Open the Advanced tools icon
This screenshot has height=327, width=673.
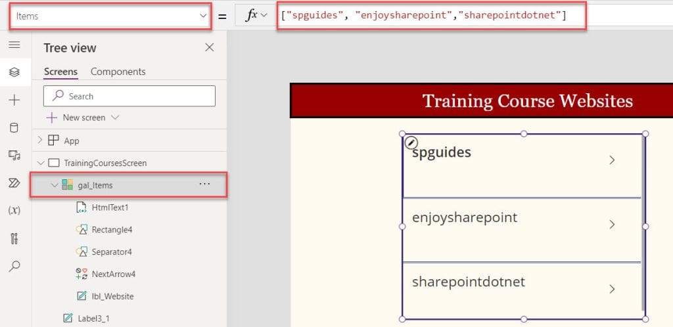[14, 238]
